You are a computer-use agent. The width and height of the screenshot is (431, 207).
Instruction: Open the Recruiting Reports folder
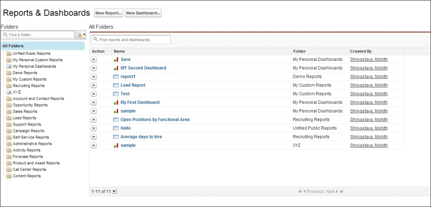pos(28,86)
